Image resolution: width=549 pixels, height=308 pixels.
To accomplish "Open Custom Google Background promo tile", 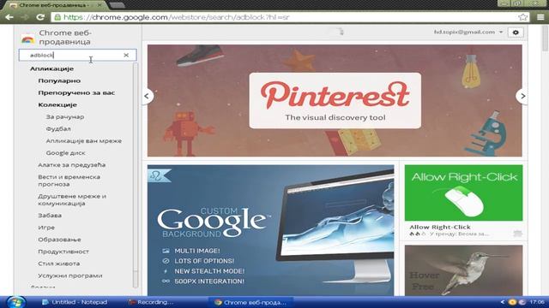I will tap(271, 230).
